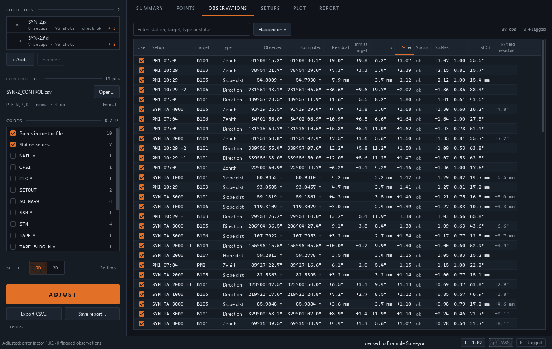Go to the Setups tab
This screenshot has height=349, width=552.
coord(270,8)
